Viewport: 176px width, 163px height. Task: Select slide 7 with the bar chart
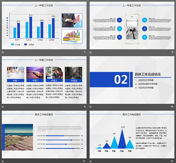click(44, 25)
